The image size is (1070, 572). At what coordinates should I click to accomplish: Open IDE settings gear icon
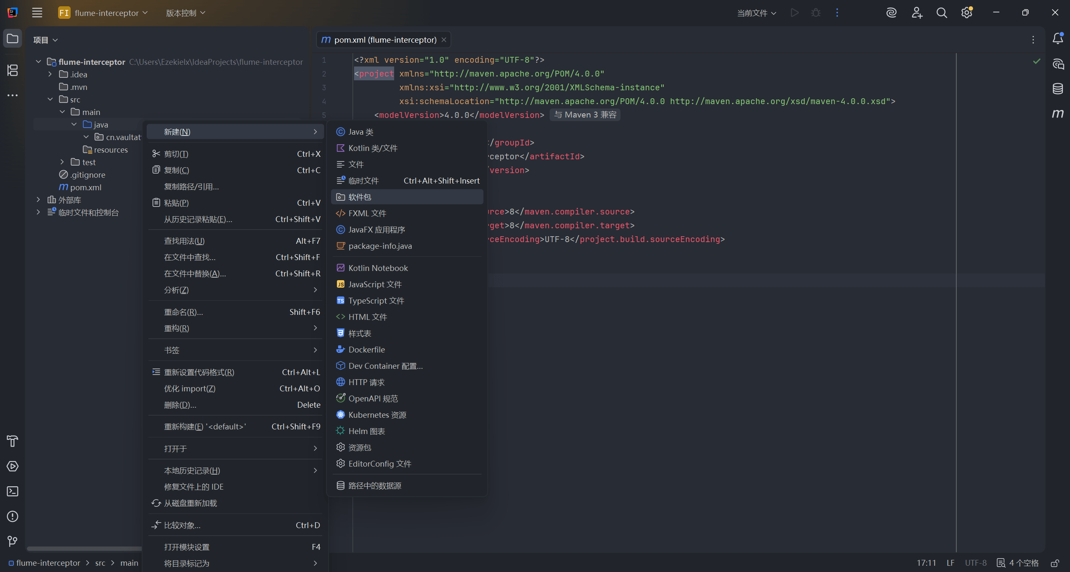967,13
